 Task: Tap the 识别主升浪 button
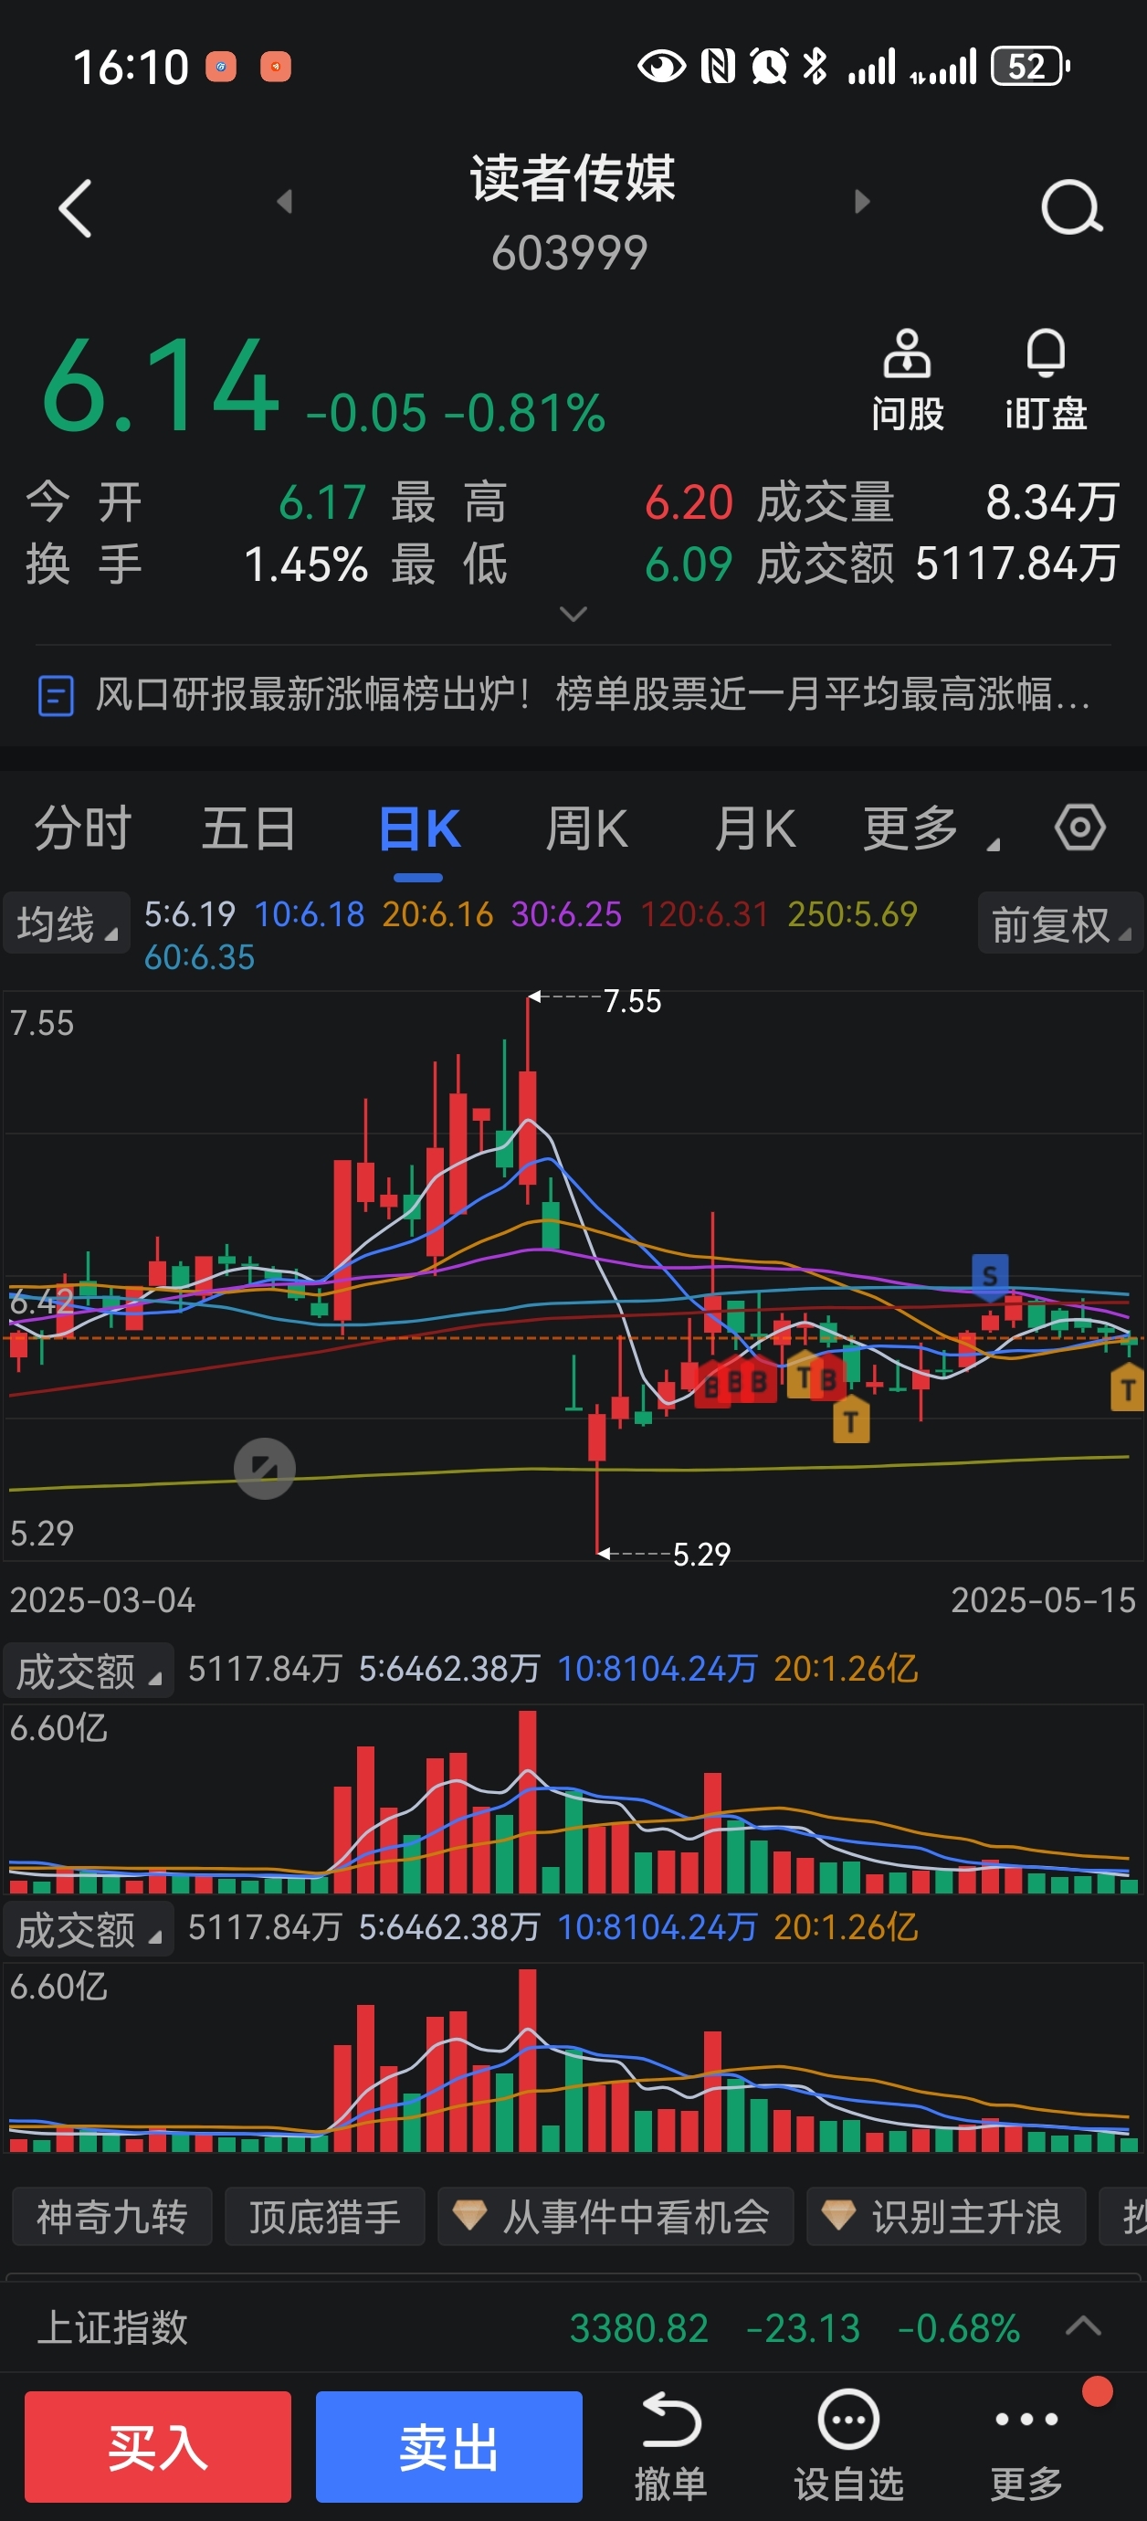(x=946, y=2216)
